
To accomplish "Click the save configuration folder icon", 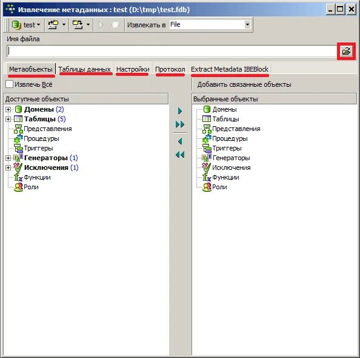I will coord(78,25).
